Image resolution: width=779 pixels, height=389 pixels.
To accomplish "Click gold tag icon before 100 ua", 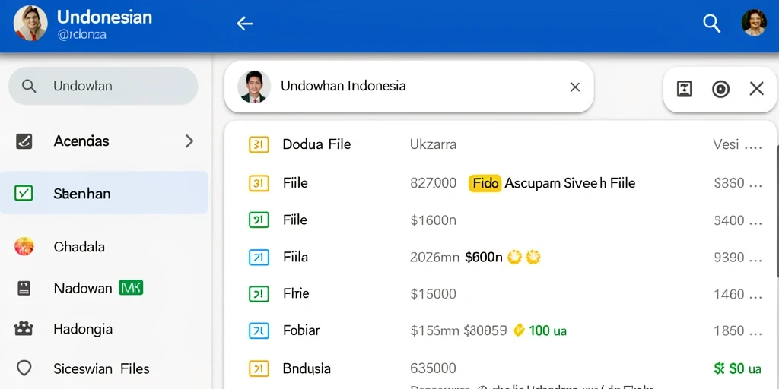I will (519, 330).
